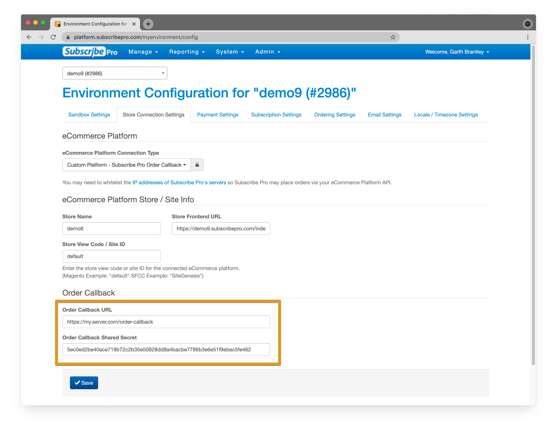Open the demo9 (#2986) environment selector
557x433 pixels.
pos(115,73)
